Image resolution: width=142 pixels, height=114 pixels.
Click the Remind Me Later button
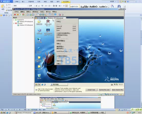coord(104,90)
